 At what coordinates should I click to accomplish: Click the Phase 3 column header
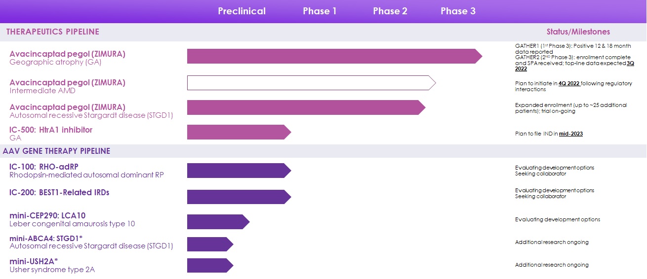pyautogui.click(x=458, y=11)
